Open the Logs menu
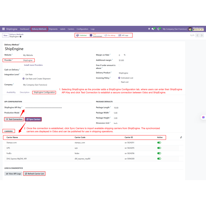This screenshot has height=206, width=206. 93,29
